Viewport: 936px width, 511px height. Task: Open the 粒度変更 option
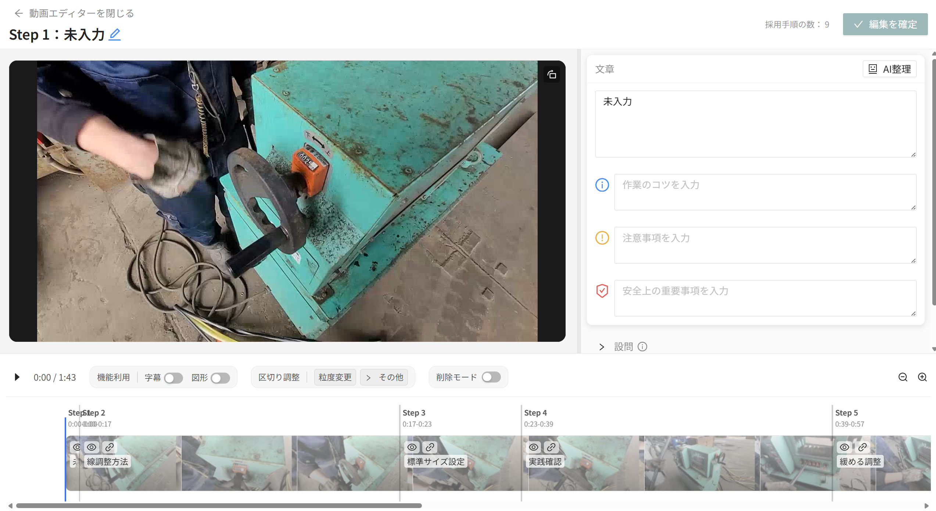pos(334,377)
